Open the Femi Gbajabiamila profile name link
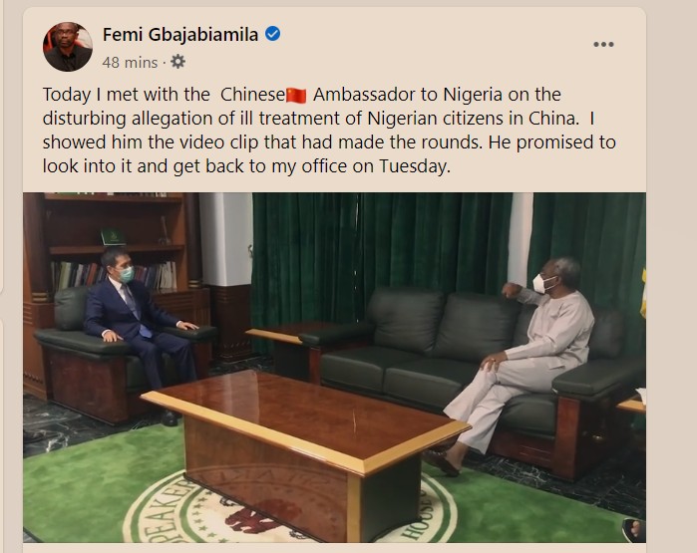Viewport: 697px width, 553px height. point(180,35)
